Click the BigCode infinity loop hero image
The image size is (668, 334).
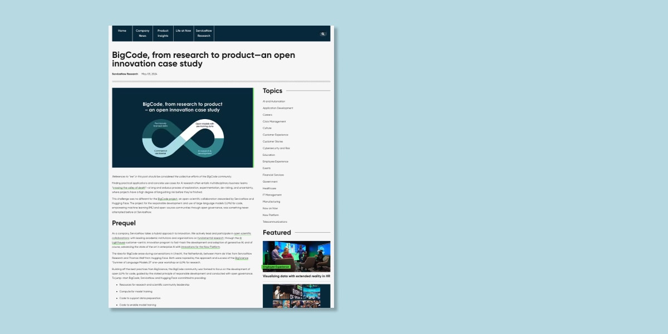tap(183, 127)
